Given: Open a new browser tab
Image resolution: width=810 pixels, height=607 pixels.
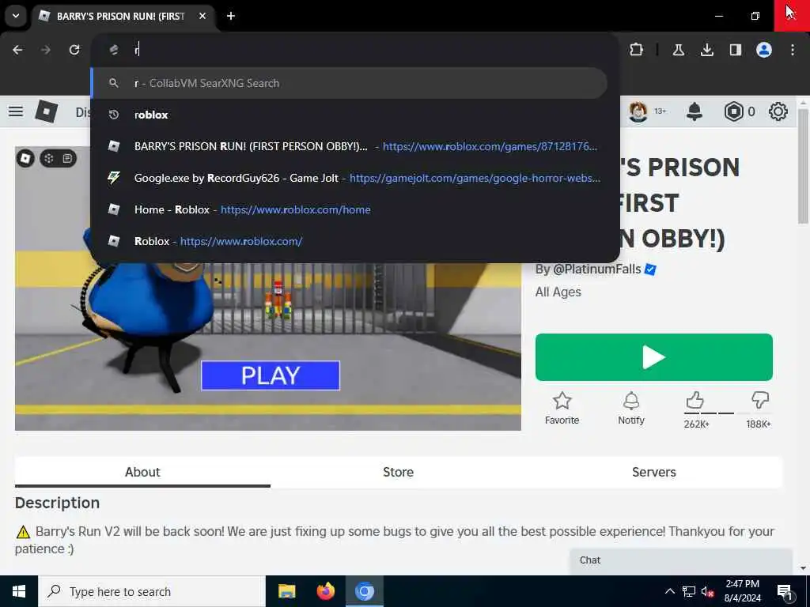Looking at the screenshot, I should [231, 16].
